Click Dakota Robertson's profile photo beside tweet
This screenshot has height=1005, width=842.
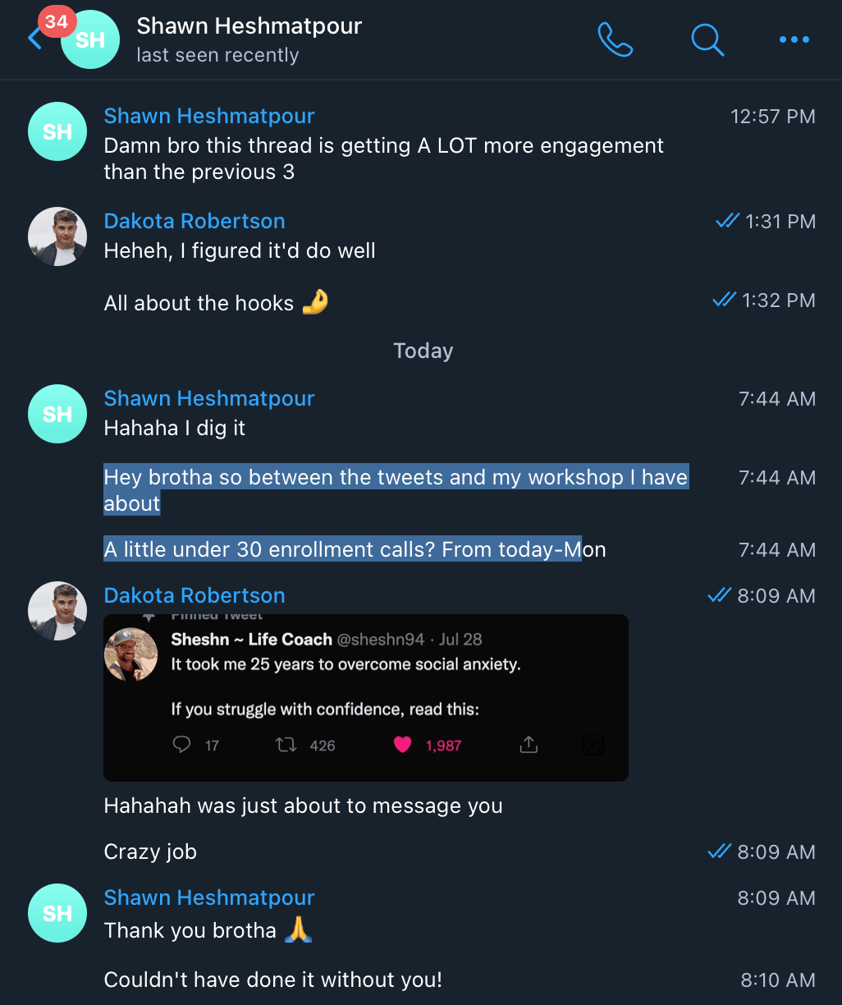(x=57, y=611)
